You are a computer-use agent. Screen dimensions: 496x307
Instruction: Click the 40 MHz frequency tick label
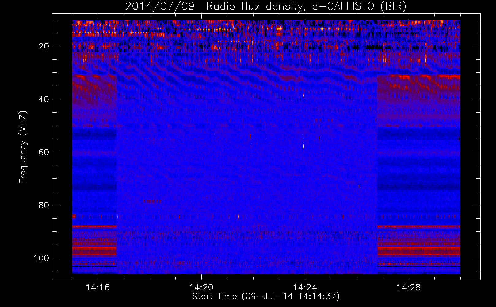pos(44,99)
